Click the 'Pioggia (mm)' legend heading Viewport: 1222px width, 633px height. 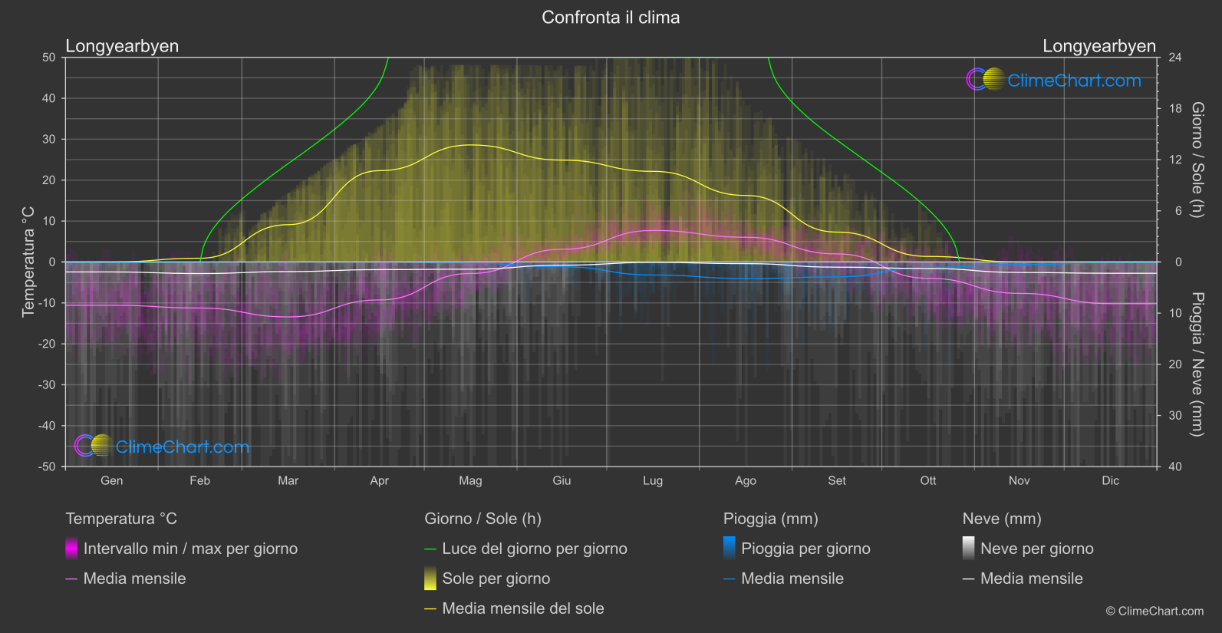[771, 519]
